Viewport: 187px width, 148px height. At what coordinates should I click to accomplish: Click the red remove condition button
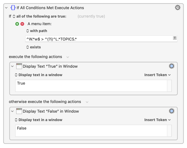[x=22, y=24]
